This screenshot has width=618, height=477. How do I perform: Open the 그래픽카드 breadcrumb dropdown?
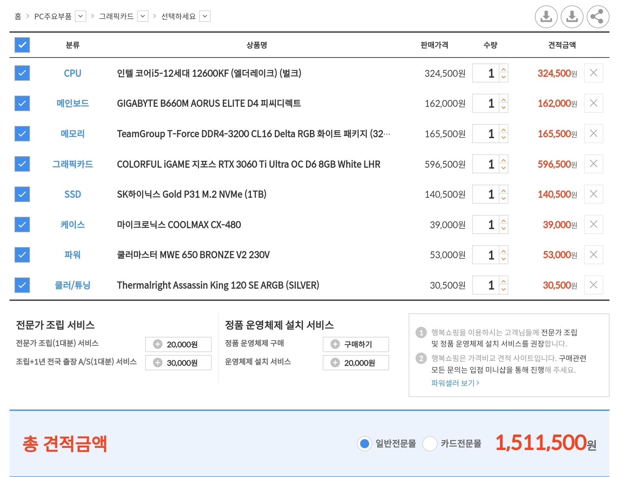point(143,16)
